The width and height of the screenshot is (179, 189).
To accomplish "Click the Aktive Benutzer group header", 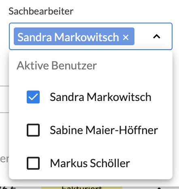I will pos(57,65).
